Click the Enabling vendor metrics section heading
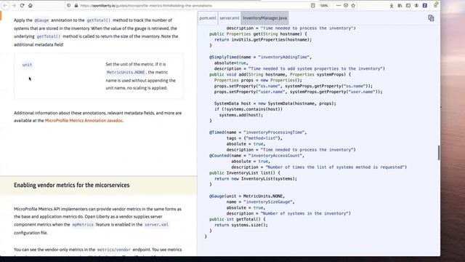This screenshot has width=465, height=262. pyautogui.click(x=72, y=185)
